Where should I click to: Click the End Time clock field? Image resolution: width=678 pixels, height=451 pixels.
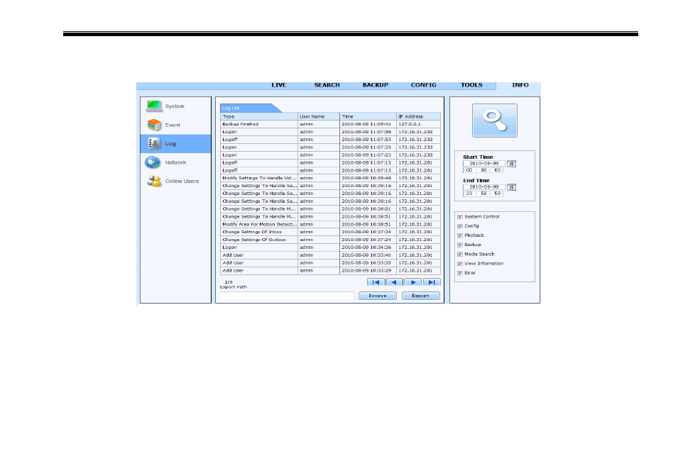[483, 194]
